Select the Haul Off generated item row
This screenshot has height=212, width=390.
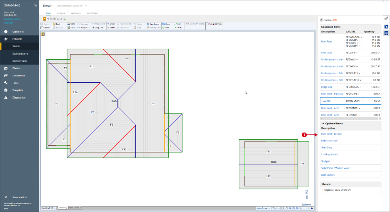click(350, 101)
